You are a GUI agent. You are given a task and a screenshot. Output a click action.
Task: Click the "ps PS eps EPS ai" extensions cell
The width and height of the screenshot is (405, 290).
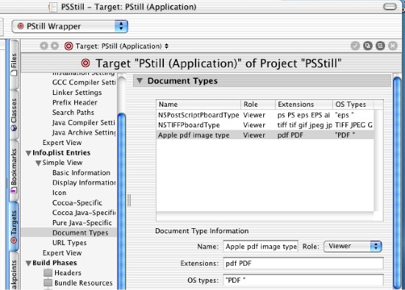pos(304,115)
